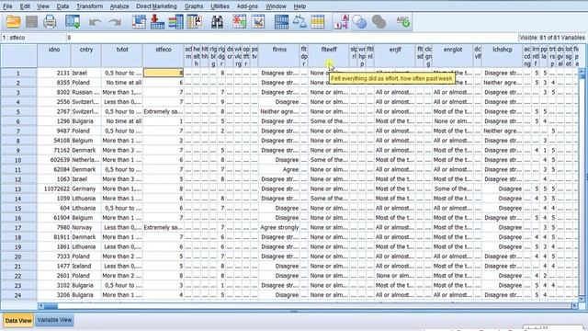
Task: Click the Undo arrow icon
Action: pos(96,22)
